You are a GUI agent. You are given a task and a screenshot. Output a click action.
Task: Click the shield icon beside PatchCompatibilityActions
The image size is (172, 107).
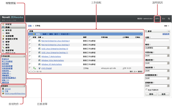[3, 94]
